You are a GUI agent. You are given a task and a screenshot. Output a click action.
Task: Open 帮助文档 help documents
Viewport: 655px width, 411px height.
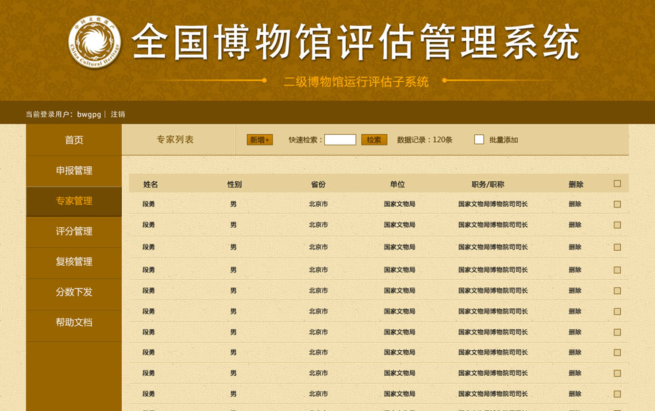pos(74,322)
